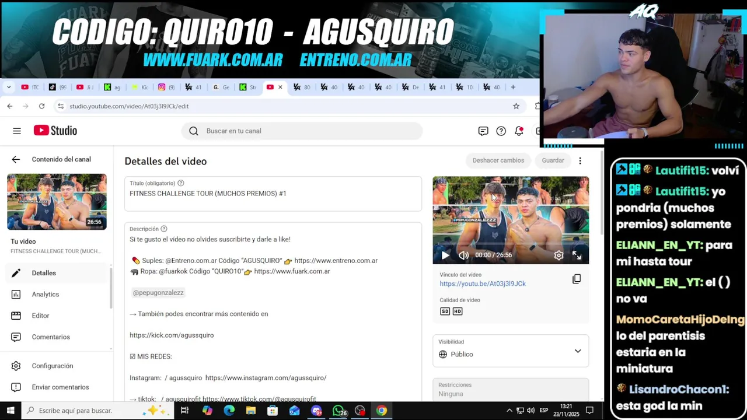
Task: Open the Analytics chart icon
Action: [16, 295]
